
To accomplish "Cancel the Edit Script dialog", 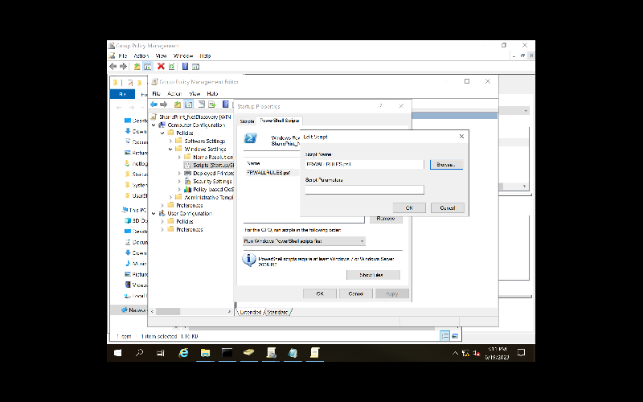I will [x=448, y=208].
